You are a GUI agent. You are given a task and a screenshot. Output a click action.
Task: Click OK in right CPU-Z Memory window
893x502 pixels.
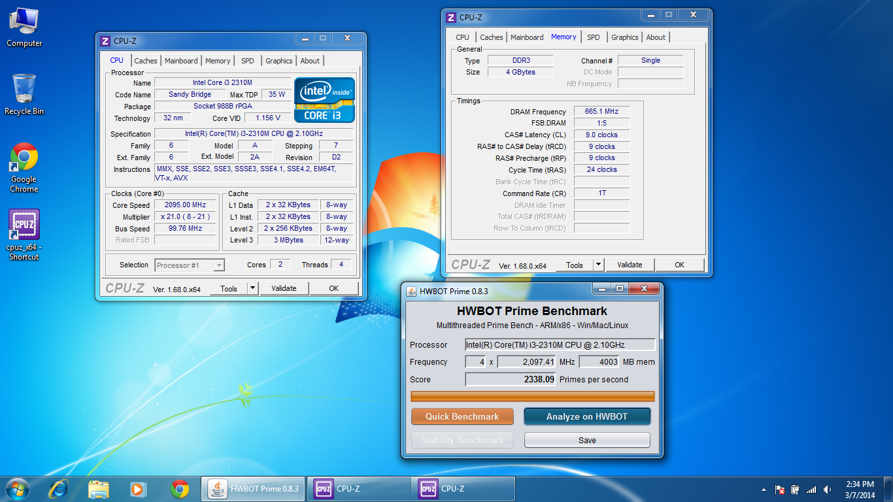[680, 265]
